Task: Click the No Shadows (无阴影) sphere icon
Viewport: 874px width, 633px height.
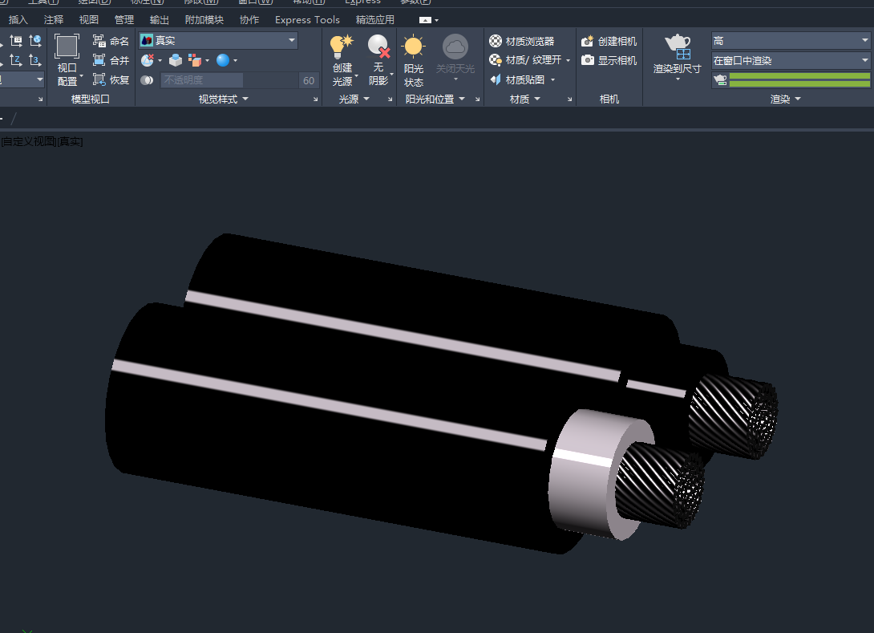Action: (378, 47)
